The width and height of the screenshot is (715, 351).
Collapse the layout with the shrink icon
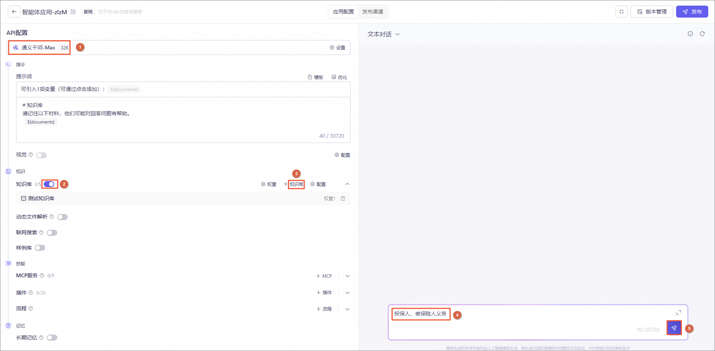coord(621,12)
